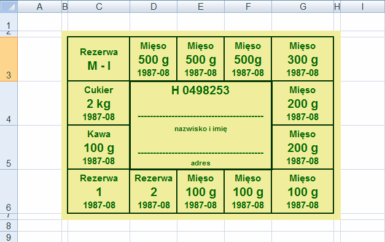Click the 'Mięso 200 g' cell in row 5
This screenshot has width=385, height=242.
pos(303,147)
